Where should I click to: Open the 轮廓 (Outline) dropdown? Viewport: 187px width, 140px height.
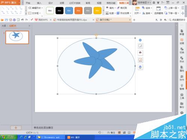pyautogui.click(x=111, y=13)
